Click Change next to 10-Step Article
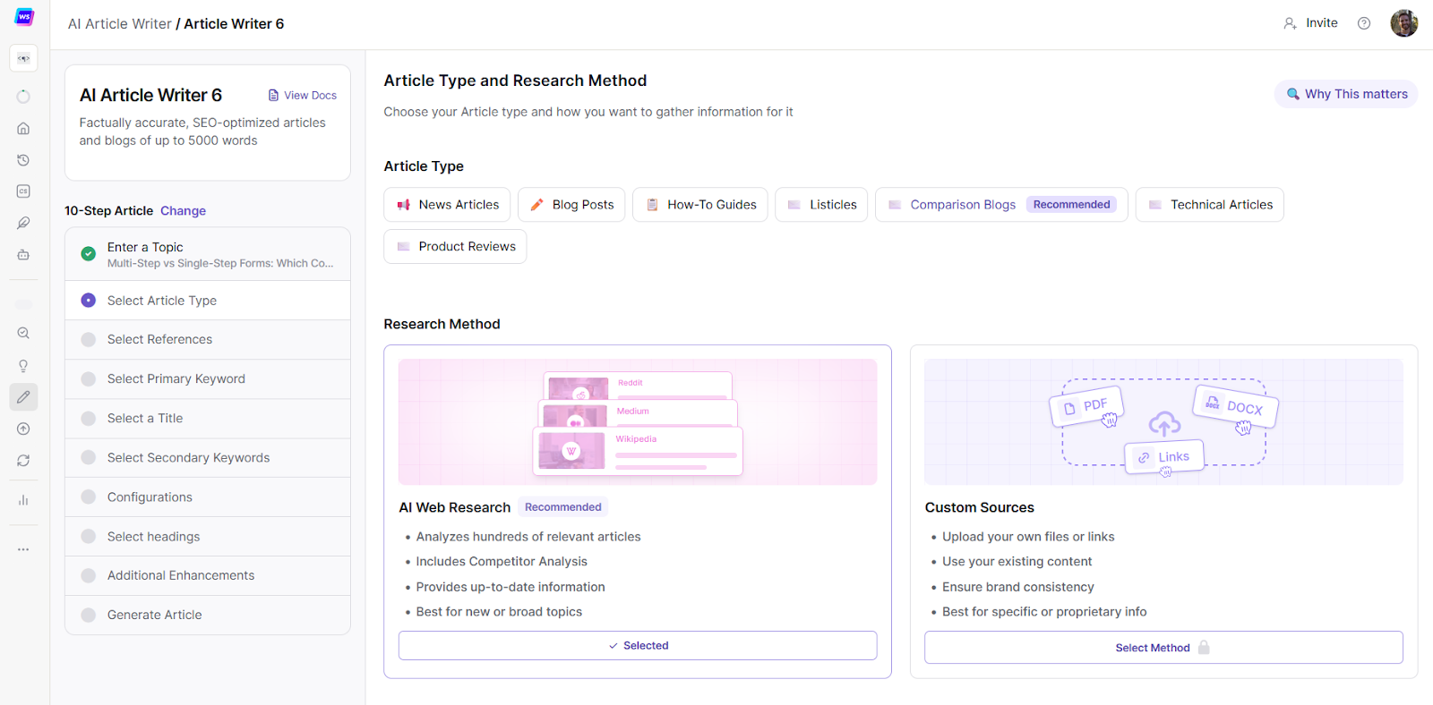Image resolution: width=1433 pixels, height=705 pixels. pos(183,211)
